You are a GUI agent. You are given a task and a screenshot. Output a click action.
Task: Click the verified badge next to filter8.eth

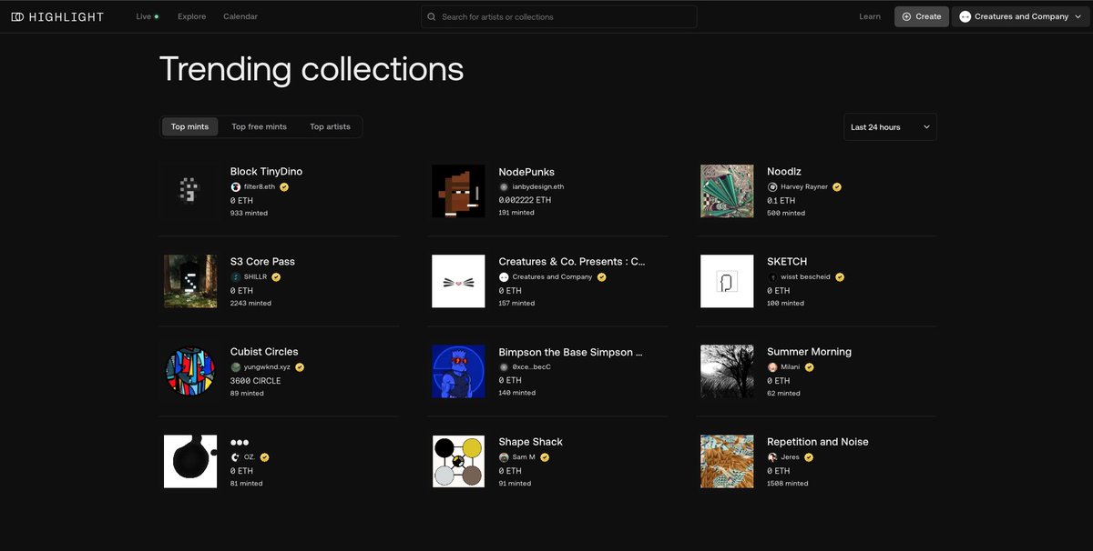284,187
